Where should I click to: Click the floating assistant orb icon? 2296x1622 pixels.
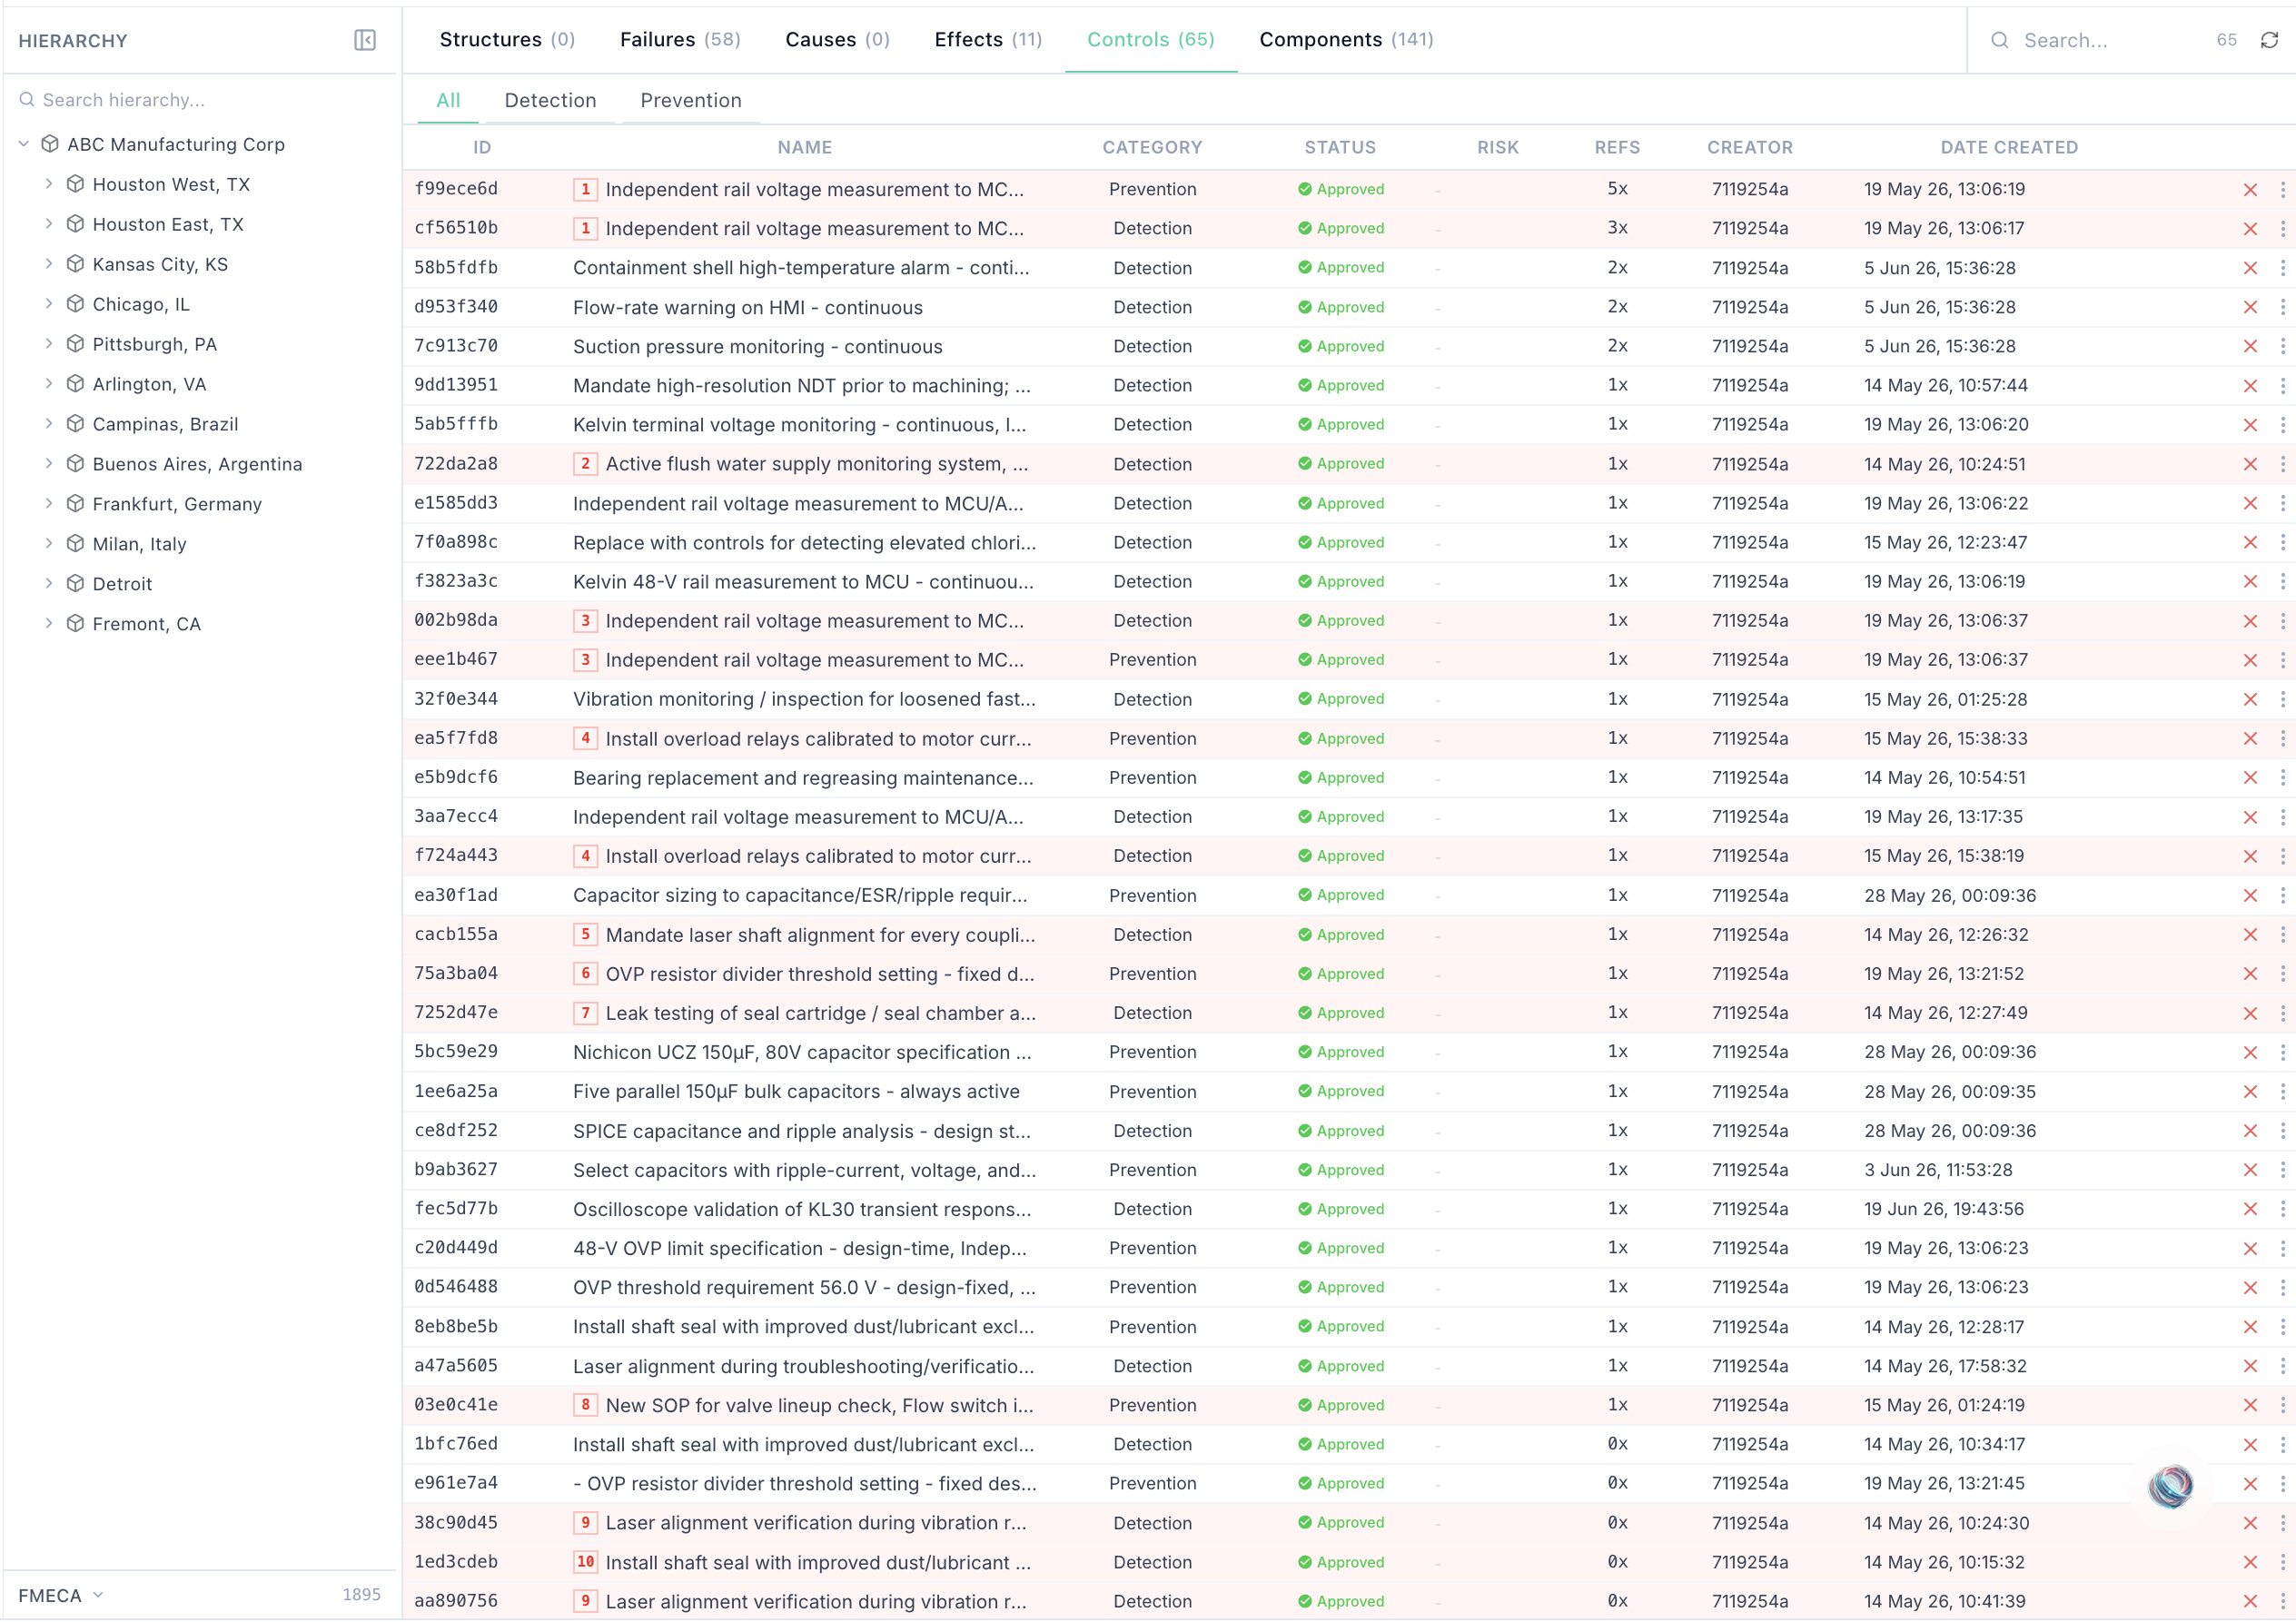[x=2170, y=1486]
